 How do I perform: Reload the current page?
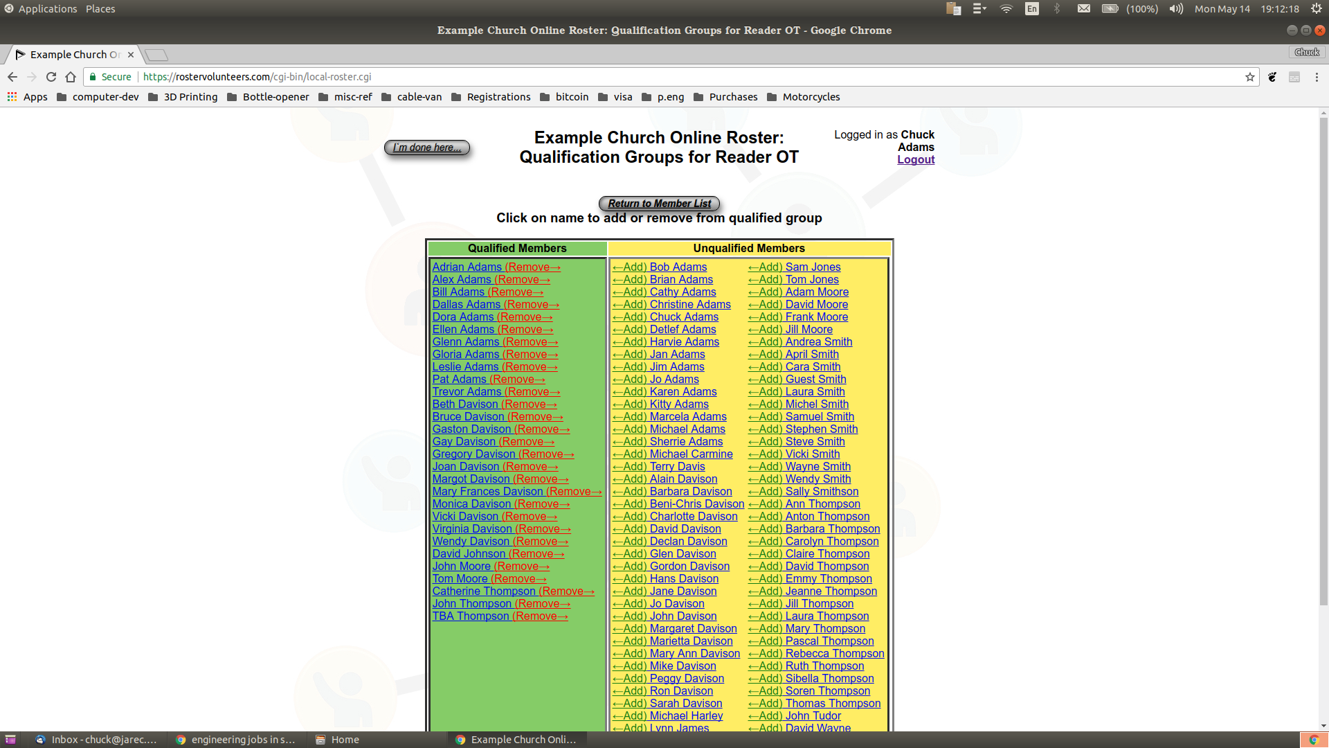pyautogui.click(x=51, y=77)
